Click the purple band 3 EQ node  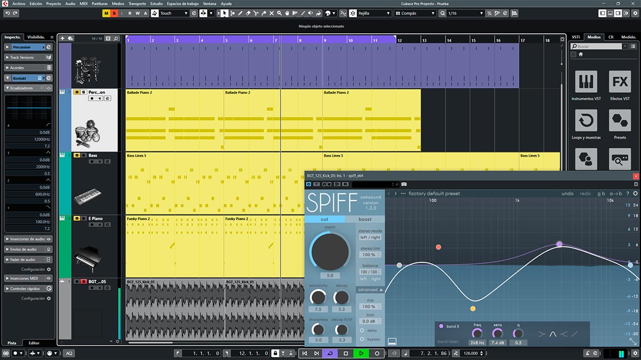click(x=559, y=244)
